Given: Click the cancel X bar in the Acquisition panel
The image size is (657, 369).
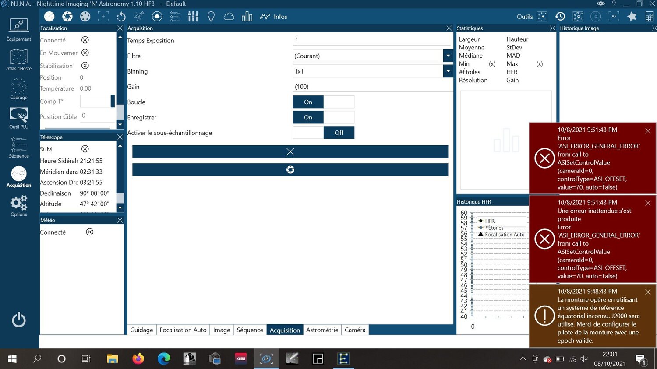Looking at the screenshot, I should 290,151.
